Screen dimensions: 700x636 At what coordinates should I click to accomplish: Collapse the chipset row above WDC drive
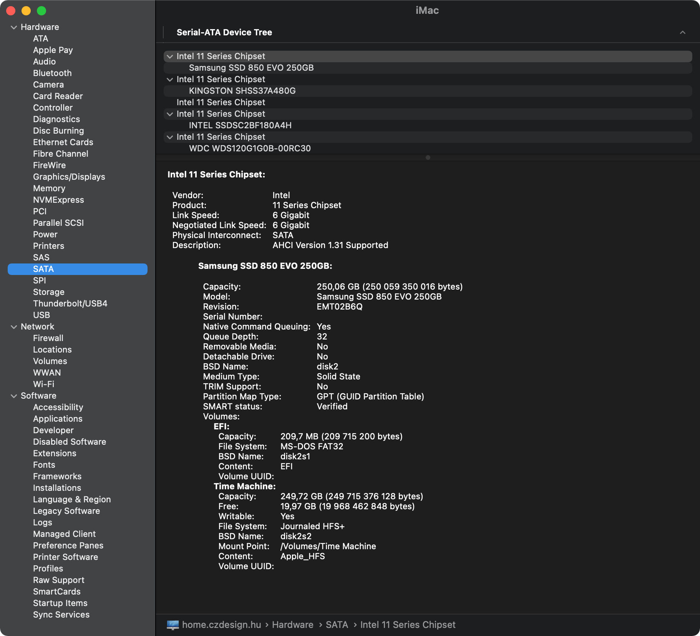(170, 137)
